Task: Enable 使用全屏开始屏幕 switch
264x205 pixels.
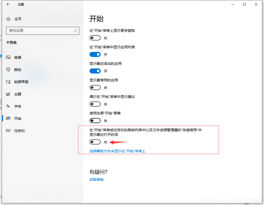Action: click(95, 121)
